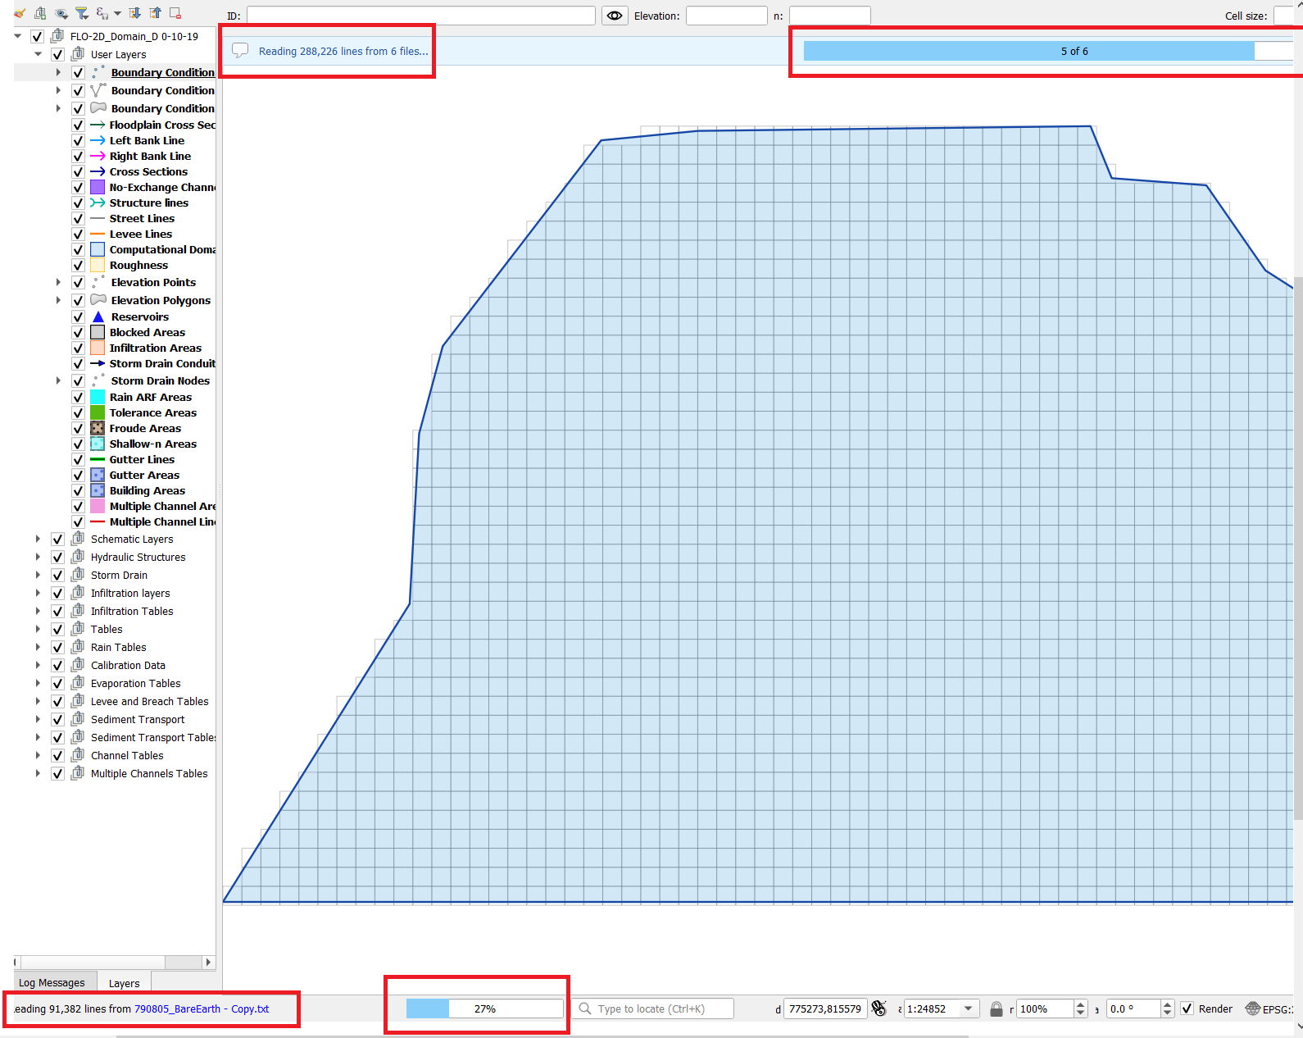Open the 790805_BareEarth - Copy.txt link
The image size is (1303, 1038).
[x=202, y=1008]
